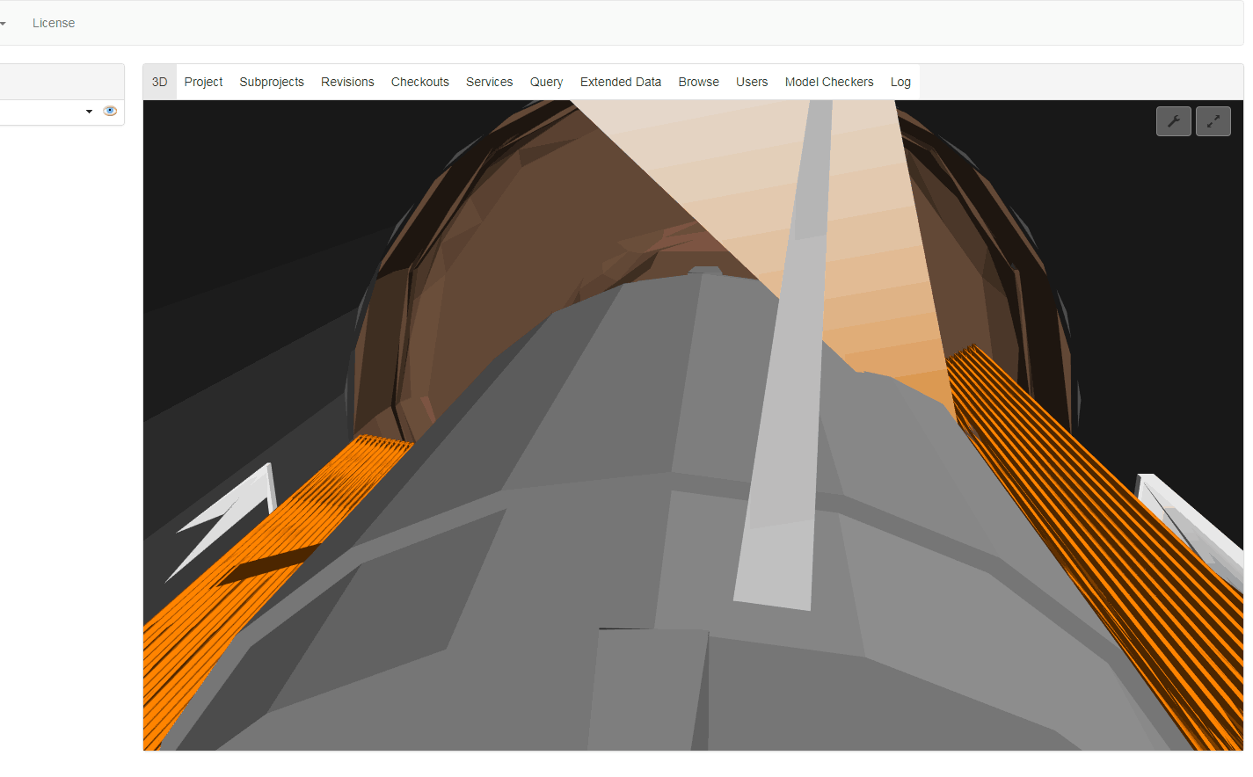Toggle fullscreen mode for the 3D viewer

[1213, 120]
